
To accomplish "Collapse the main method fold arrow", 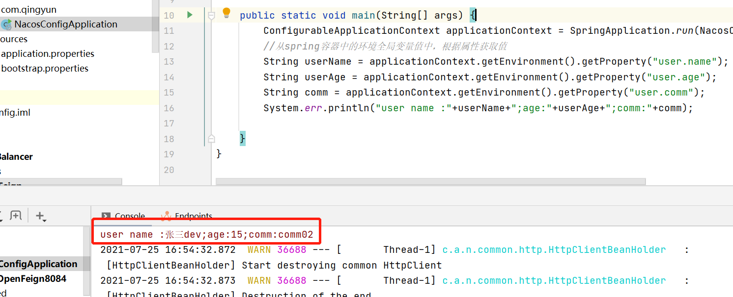I will 211,15.
